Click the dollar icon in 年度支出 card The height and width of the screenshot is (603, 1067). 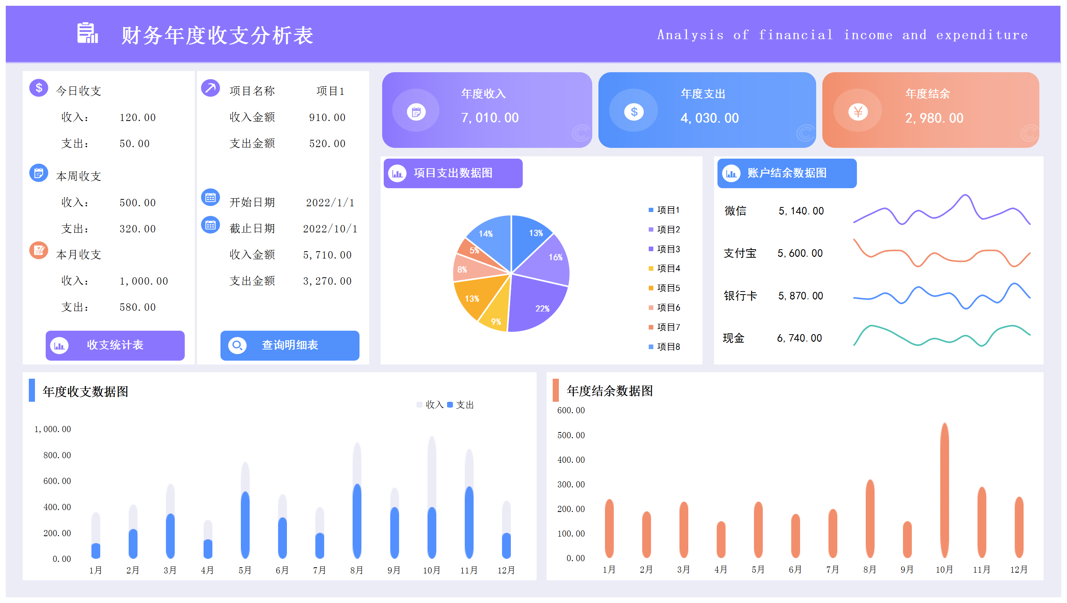coord(634,111)
